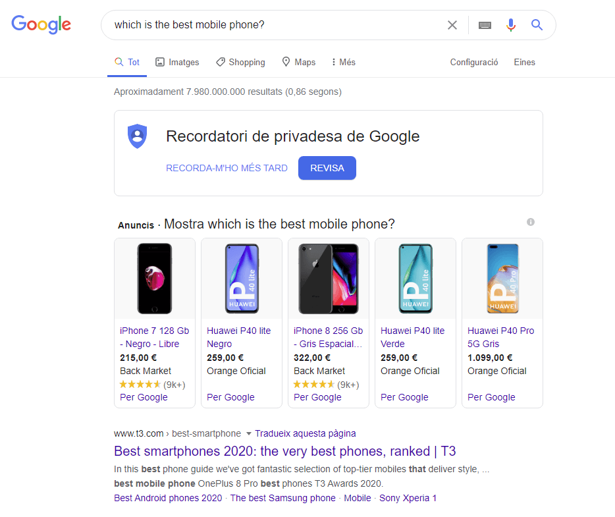
Task: Select the Huawei P40 Pro product image
Action: 502,278
